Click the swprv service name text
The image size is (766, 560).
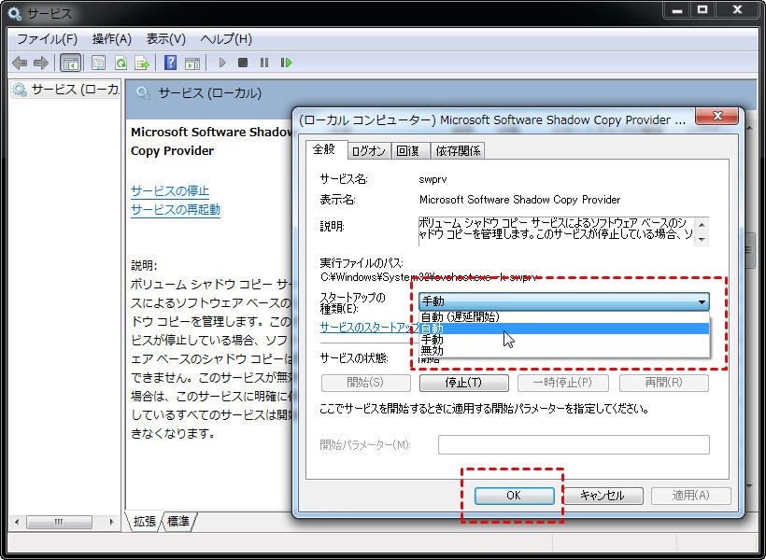coord(433,179)
